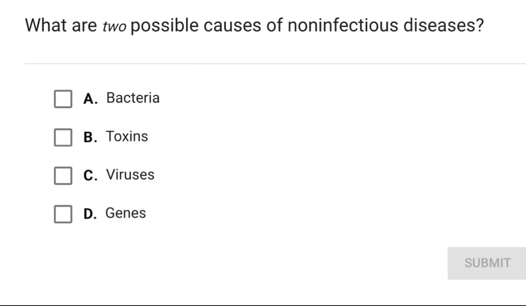Click the word "noninfectious" in the question
The width and height of the screenshot is (526, 306).
pos(343,26)
